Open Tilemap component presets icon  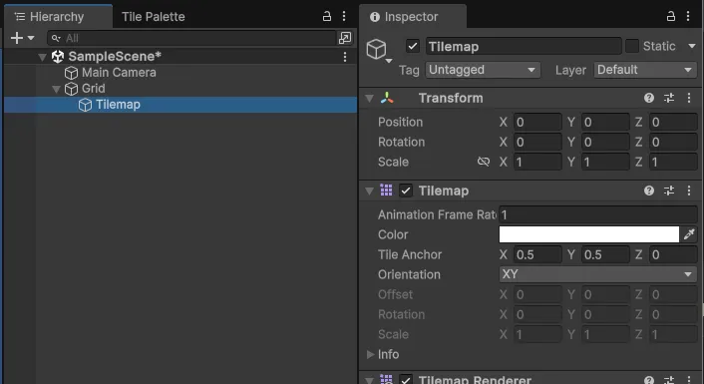point(669,191)
